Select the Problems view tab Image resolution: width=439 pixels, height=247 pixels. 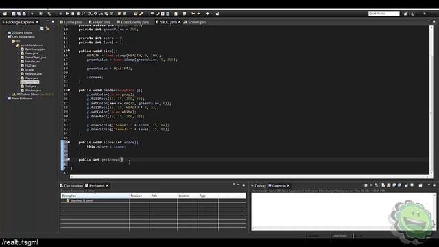(95, 186)
